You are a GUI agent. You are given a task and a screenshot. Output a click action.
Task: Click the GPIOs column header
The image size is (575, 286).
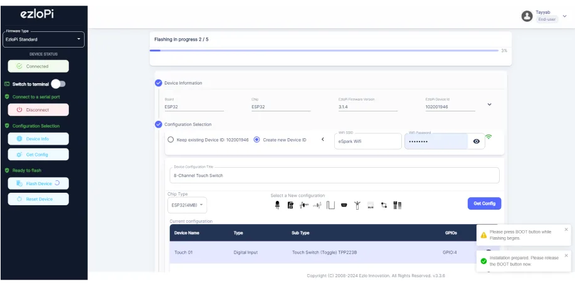451,233
